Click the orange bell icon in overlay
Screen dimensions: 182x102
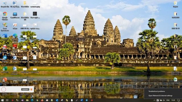pos(31,89)
